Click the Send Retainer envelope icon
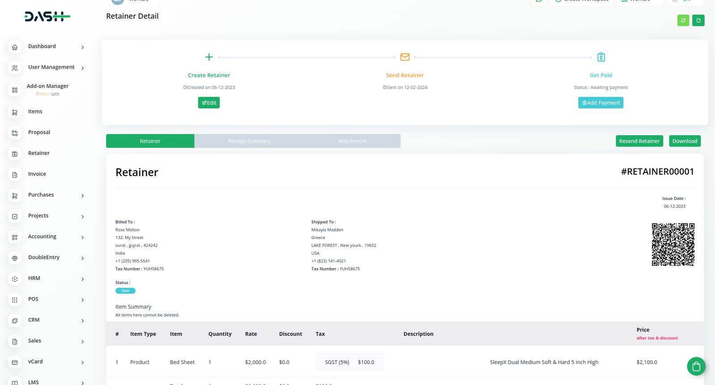This screenshot has height=385, width=715. 405,57
